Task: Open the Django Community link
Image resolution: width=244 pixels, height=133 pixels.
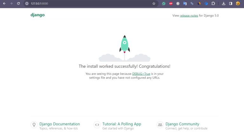Action: pyautogui.click(x=182, y=124)
